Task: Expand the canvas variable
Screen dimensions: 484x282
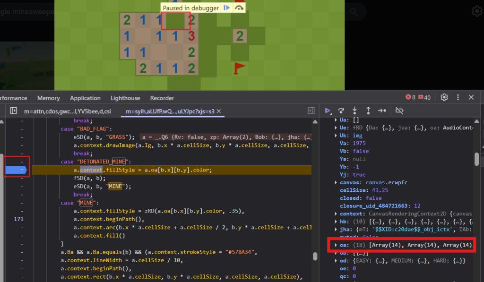Action: click(x=336, y=182)
